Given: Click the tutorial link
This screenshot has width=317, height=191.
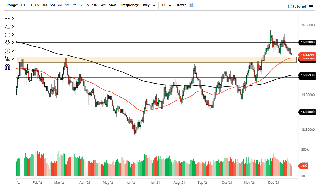Looking at the screenshot, I should click(299, 6).
